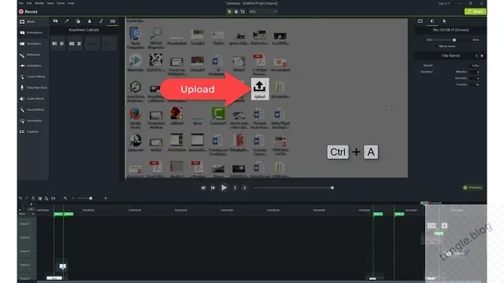Choose the second keystroke callout style thumbnail
Image resolution: width=504 pixels, height=283 pixels.
coord(75,44)
